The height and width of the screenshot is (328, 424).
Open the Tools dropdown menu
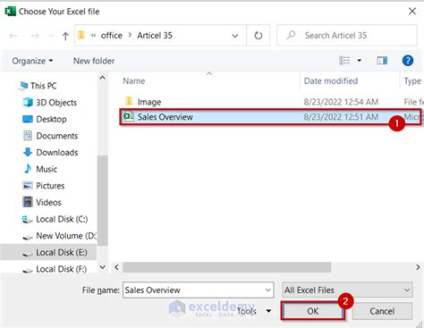pyautogui.click(x=254, y=311)
